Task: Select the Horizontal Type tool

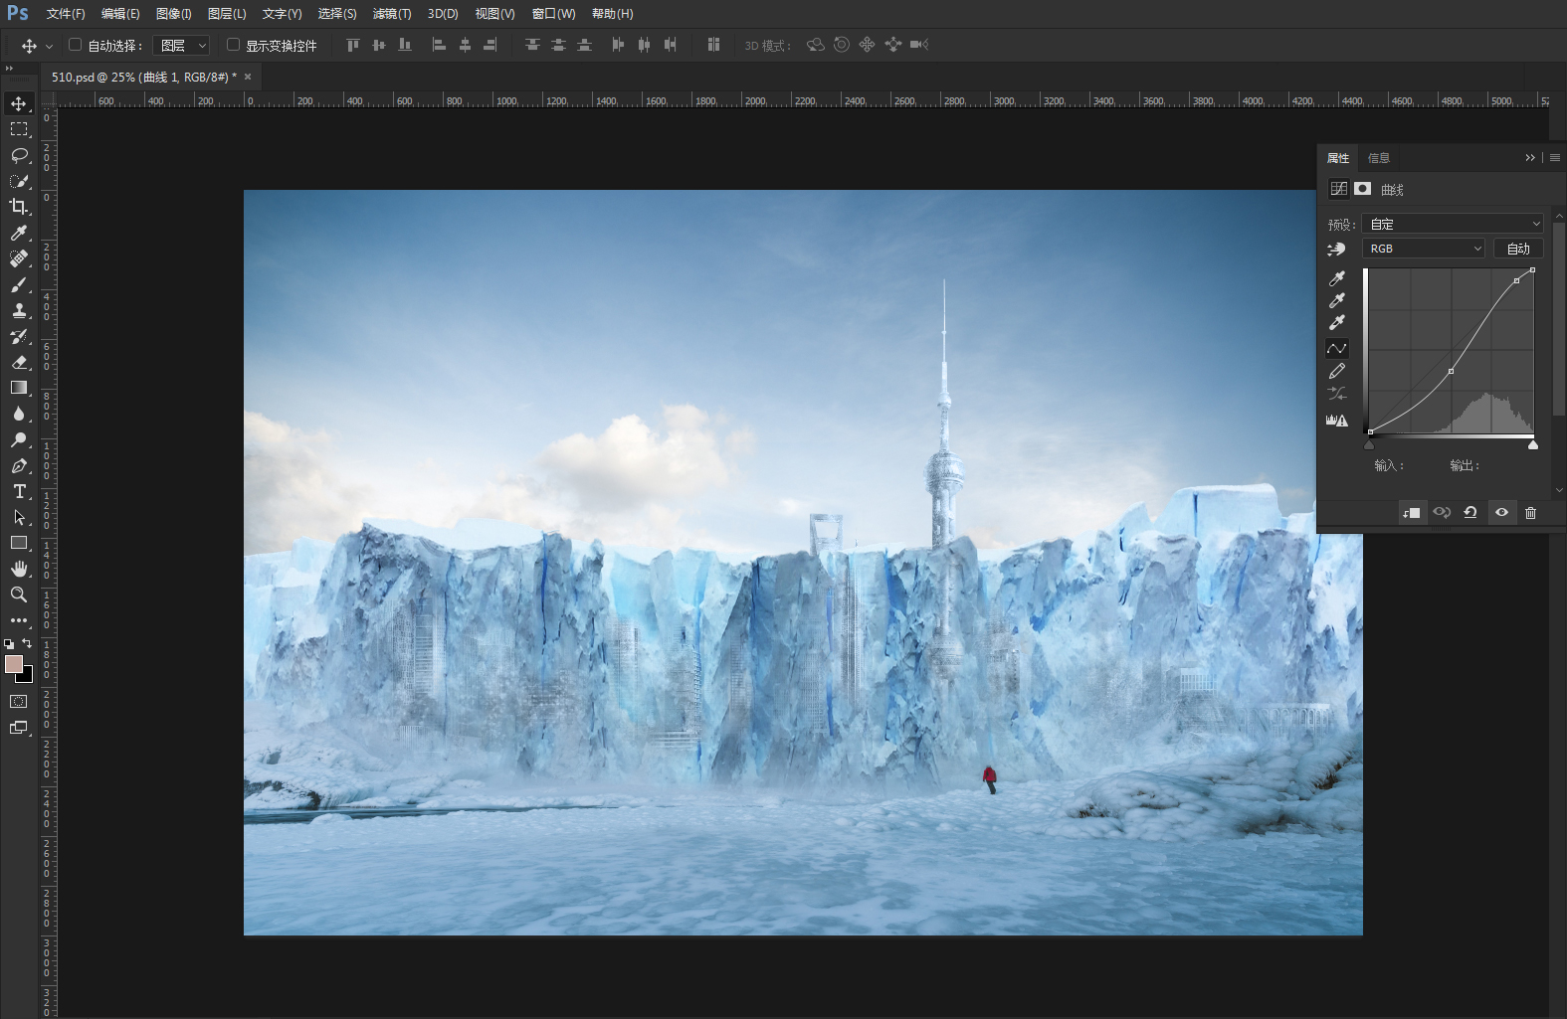Action: tap(19, 491)
